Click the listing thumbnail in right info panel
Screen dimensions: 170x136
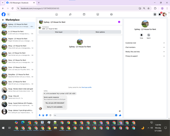145,24
